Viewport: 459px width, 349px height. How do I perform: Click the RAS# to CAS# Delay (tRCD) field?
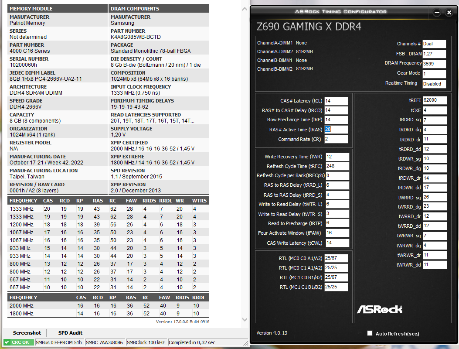(336, 110)
